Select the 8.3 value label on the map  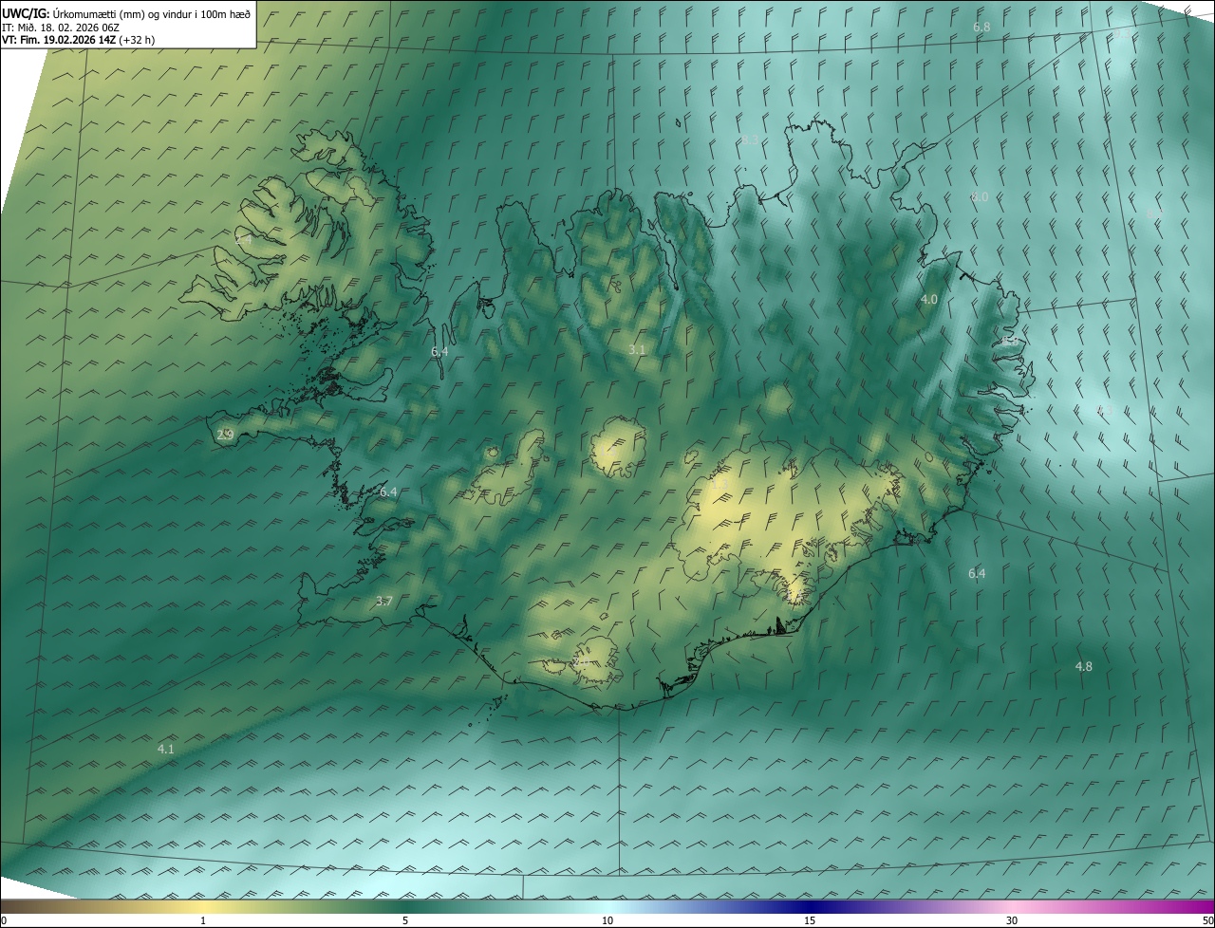coord(750,140)
